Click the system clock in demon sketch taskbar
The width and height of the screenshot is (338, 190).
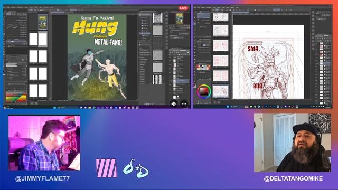point(328,107)
